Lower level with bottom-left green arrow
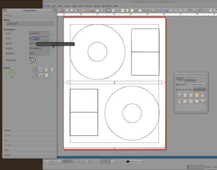This screenshot has width=217, height=170. tap(8, 75)
